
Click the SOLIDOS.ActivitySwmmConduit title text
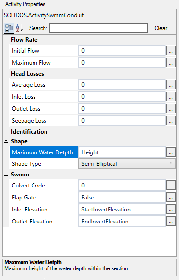tap(44, 15)
